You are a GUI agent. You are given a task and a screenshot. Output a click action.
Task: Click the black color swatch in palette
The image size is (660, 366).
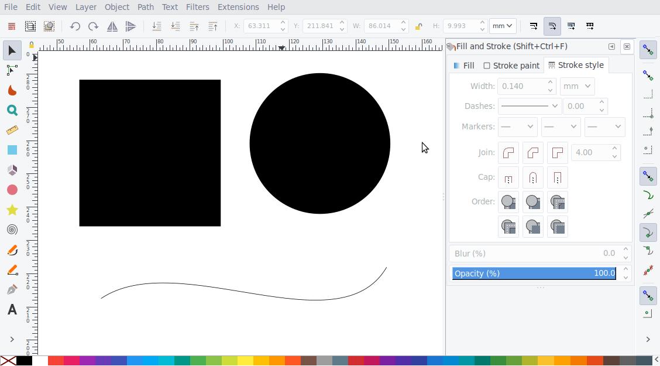pos(24,360)
